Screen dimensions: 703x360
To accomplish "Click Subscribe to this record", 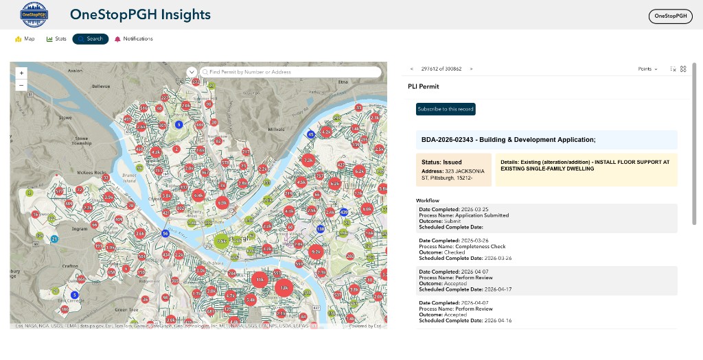I will tap(446, 109).
